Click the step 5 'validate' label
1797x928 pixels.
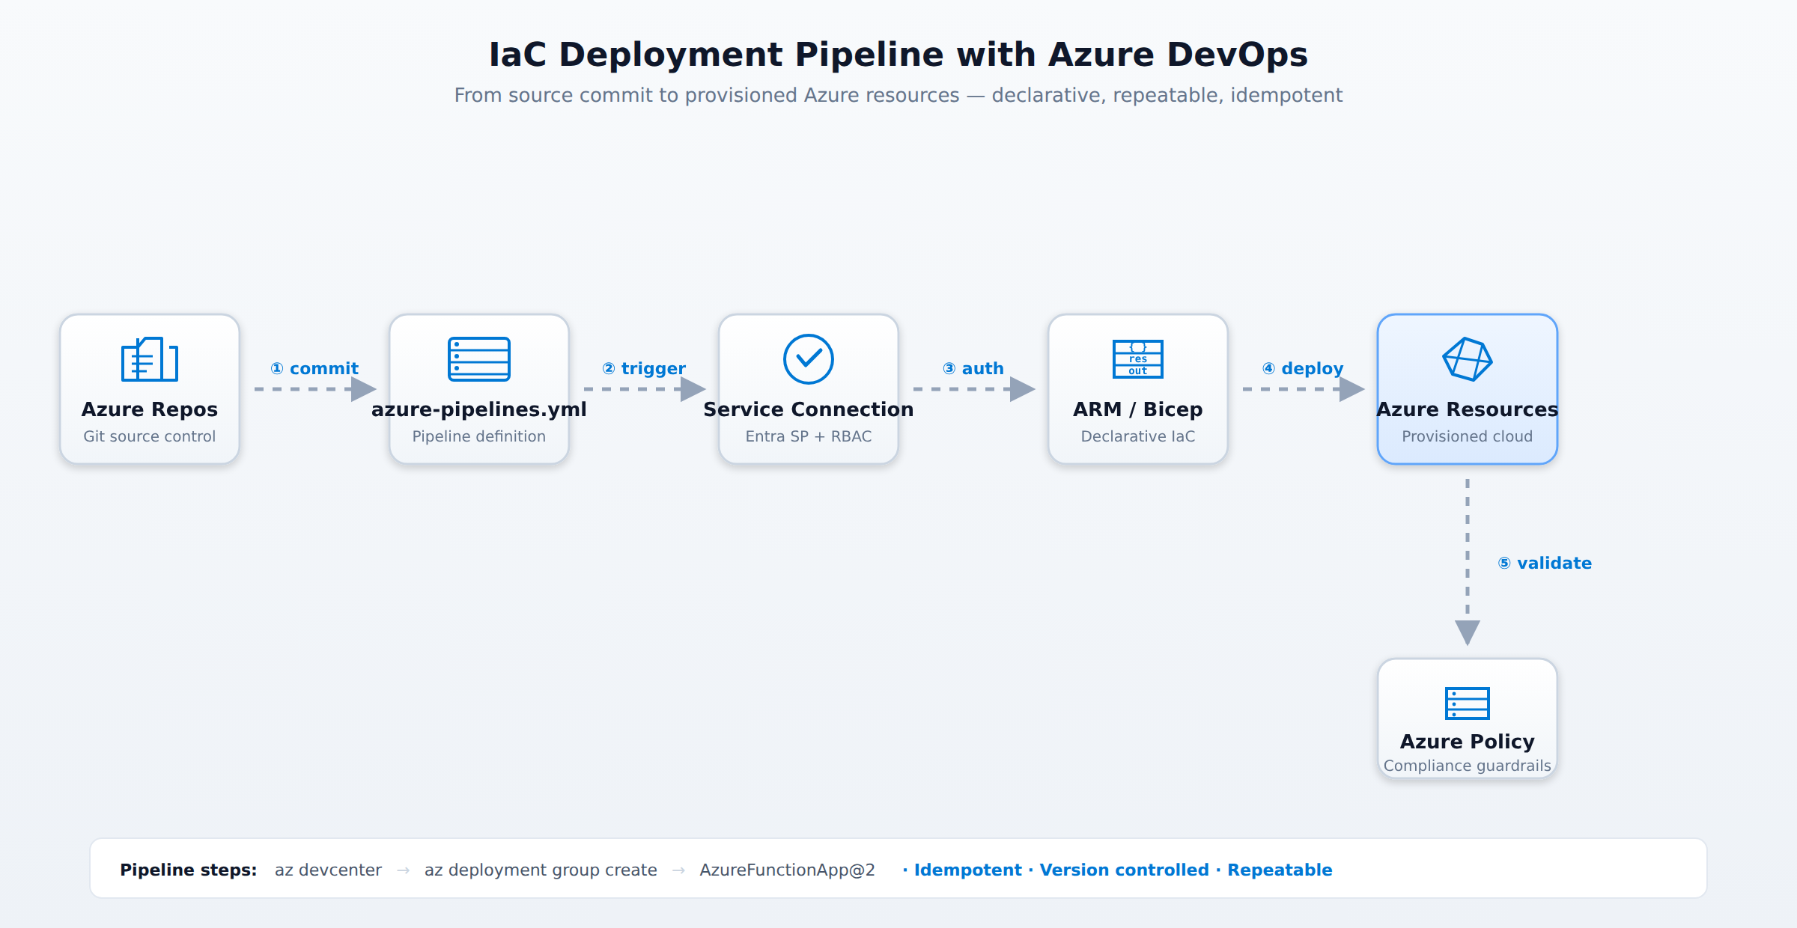point(1545,563)
